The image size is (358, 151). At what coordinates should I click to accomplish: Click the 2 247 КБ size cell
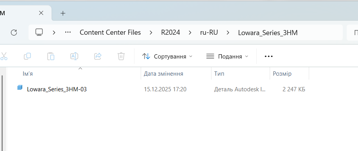coord(294,89)
